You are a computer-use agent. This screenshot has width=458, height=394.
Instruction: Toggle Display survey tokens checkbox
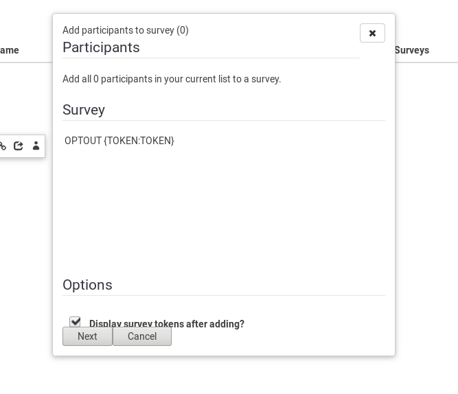(75, 322)
